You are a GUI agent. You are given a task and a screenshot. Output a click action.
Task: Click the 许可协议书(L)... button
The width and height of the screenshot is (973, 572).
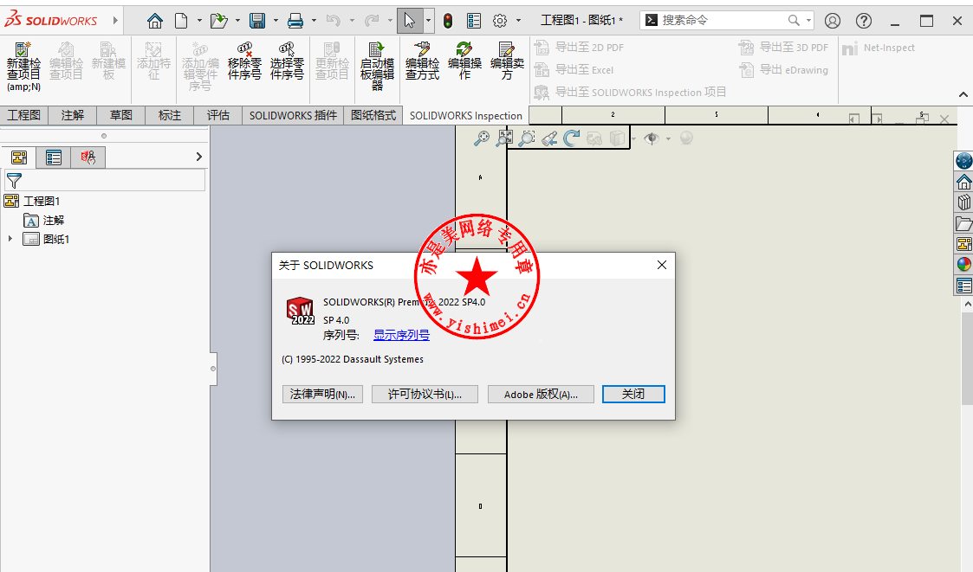[x=425, y=394]
